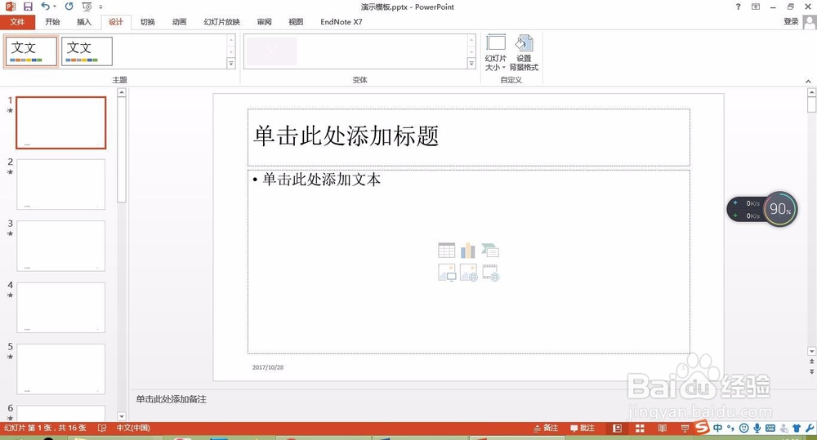Click the notes area 单击此处添加备注
Screen dimensions: 817x440
pyautogui.click(x=172, y=399)
